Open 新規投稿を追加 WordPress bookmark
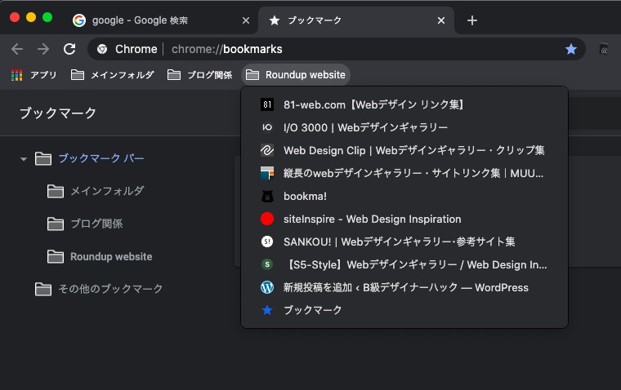Viewport: 621px width, 390px height. pos(404,287)
